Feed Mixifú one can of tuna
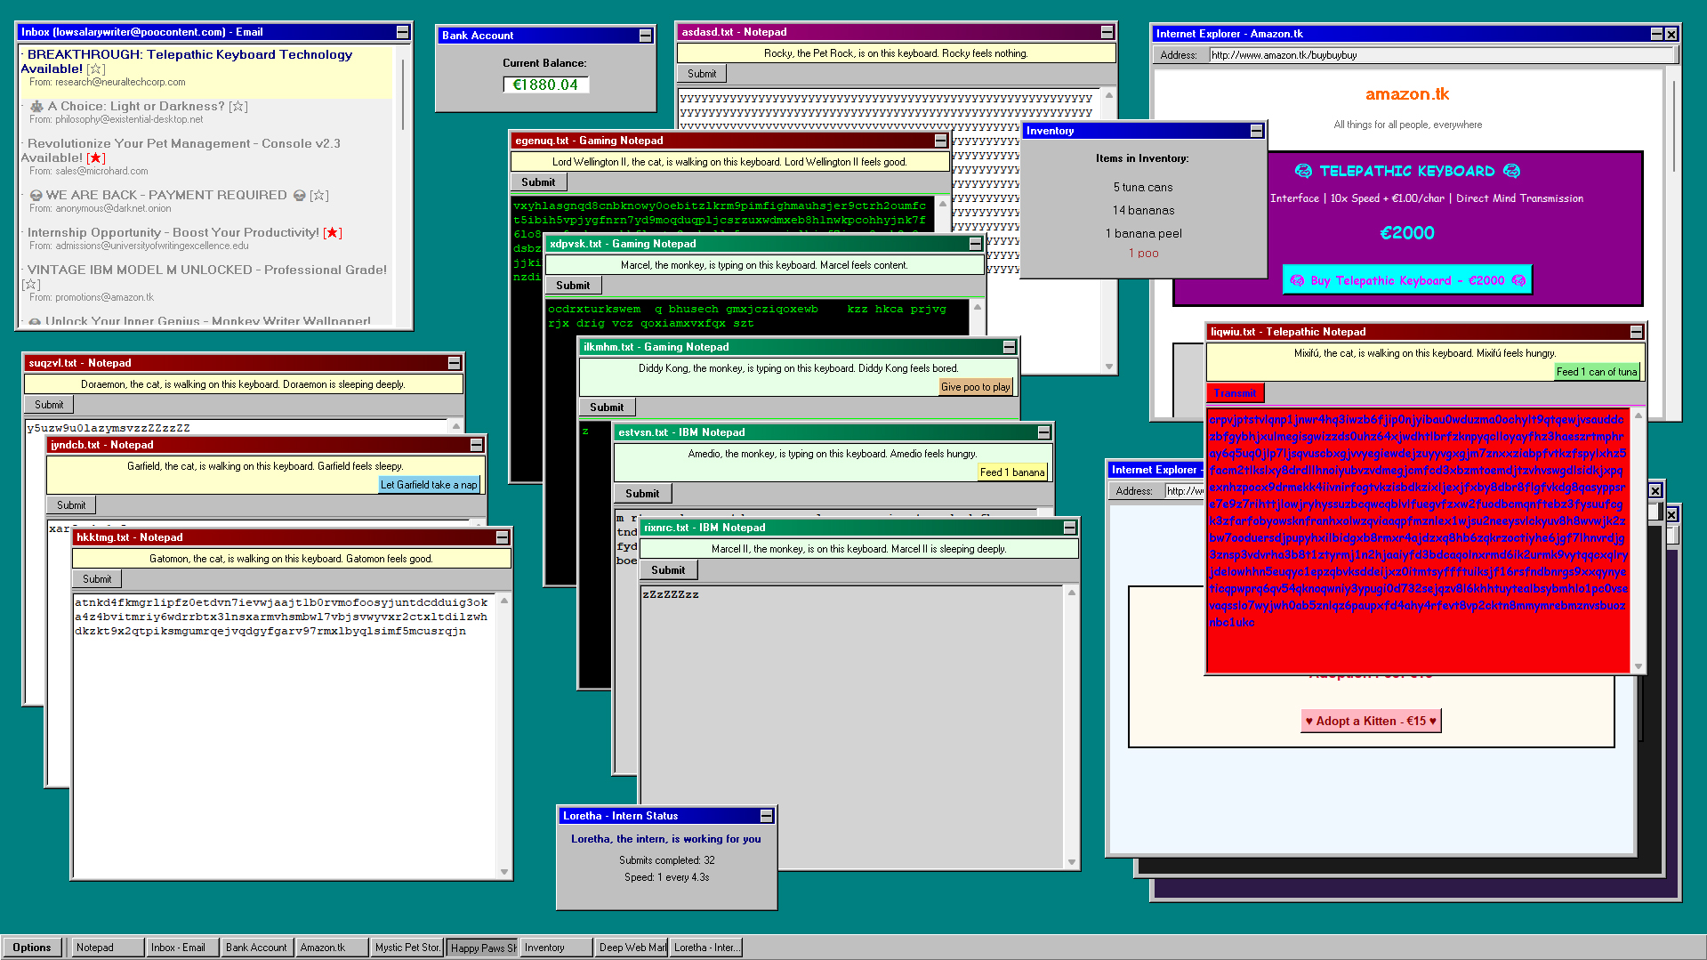The height and width of the screenshot is (960, 1707). tap(1596, 372)
